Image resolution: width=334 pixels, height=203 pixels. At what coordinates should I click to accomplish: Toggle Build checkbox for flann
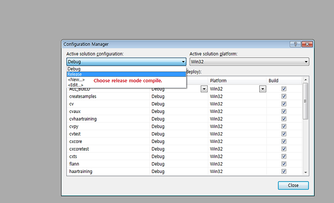284,164
